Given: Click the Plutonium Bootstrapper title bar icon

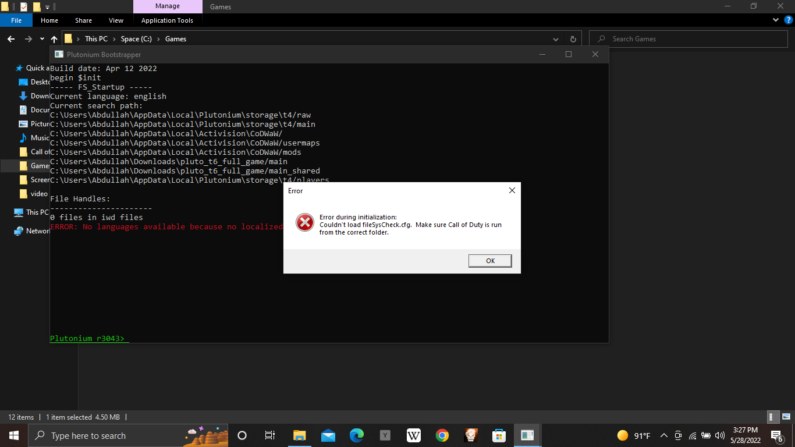Looking at the screenshot, I should point(59,54).
